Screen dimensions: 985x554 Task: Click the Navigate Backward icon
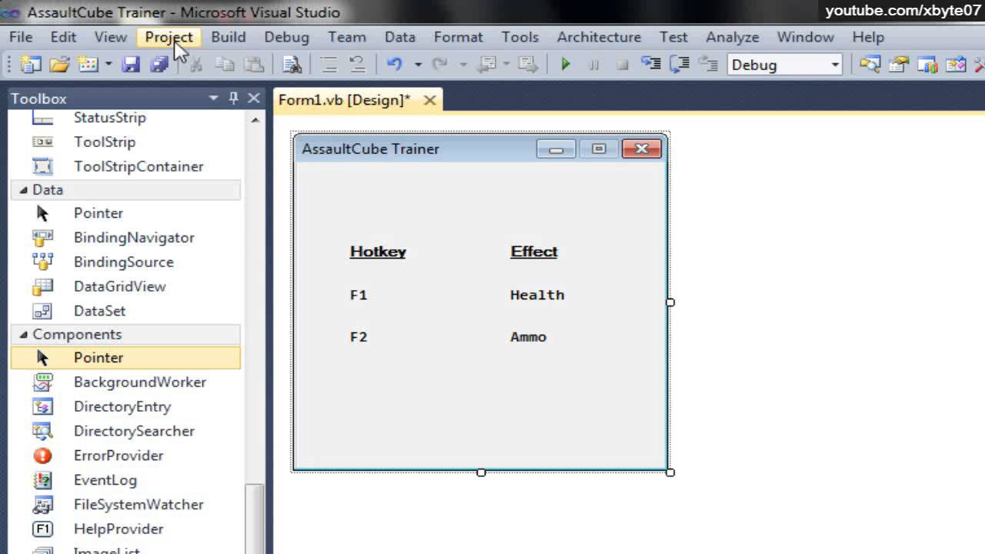[x=487, y=65]
